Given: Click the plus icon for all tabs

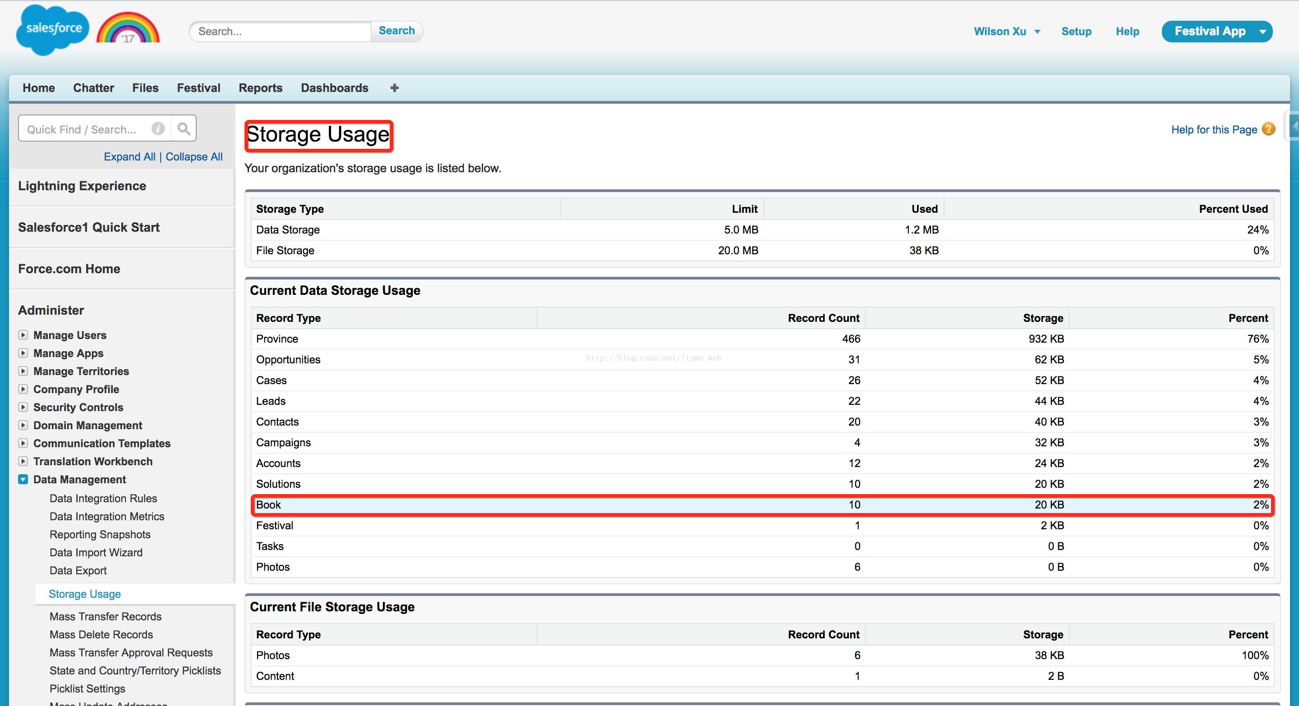Looking at the screenshot, I should (394, 87).
